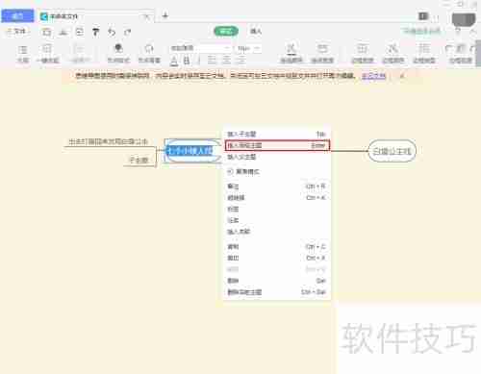Viewport: 481px width, 374px height.
Task: Choose the cut Ctrl+X entry in context menu
Action: click(277, 258)
